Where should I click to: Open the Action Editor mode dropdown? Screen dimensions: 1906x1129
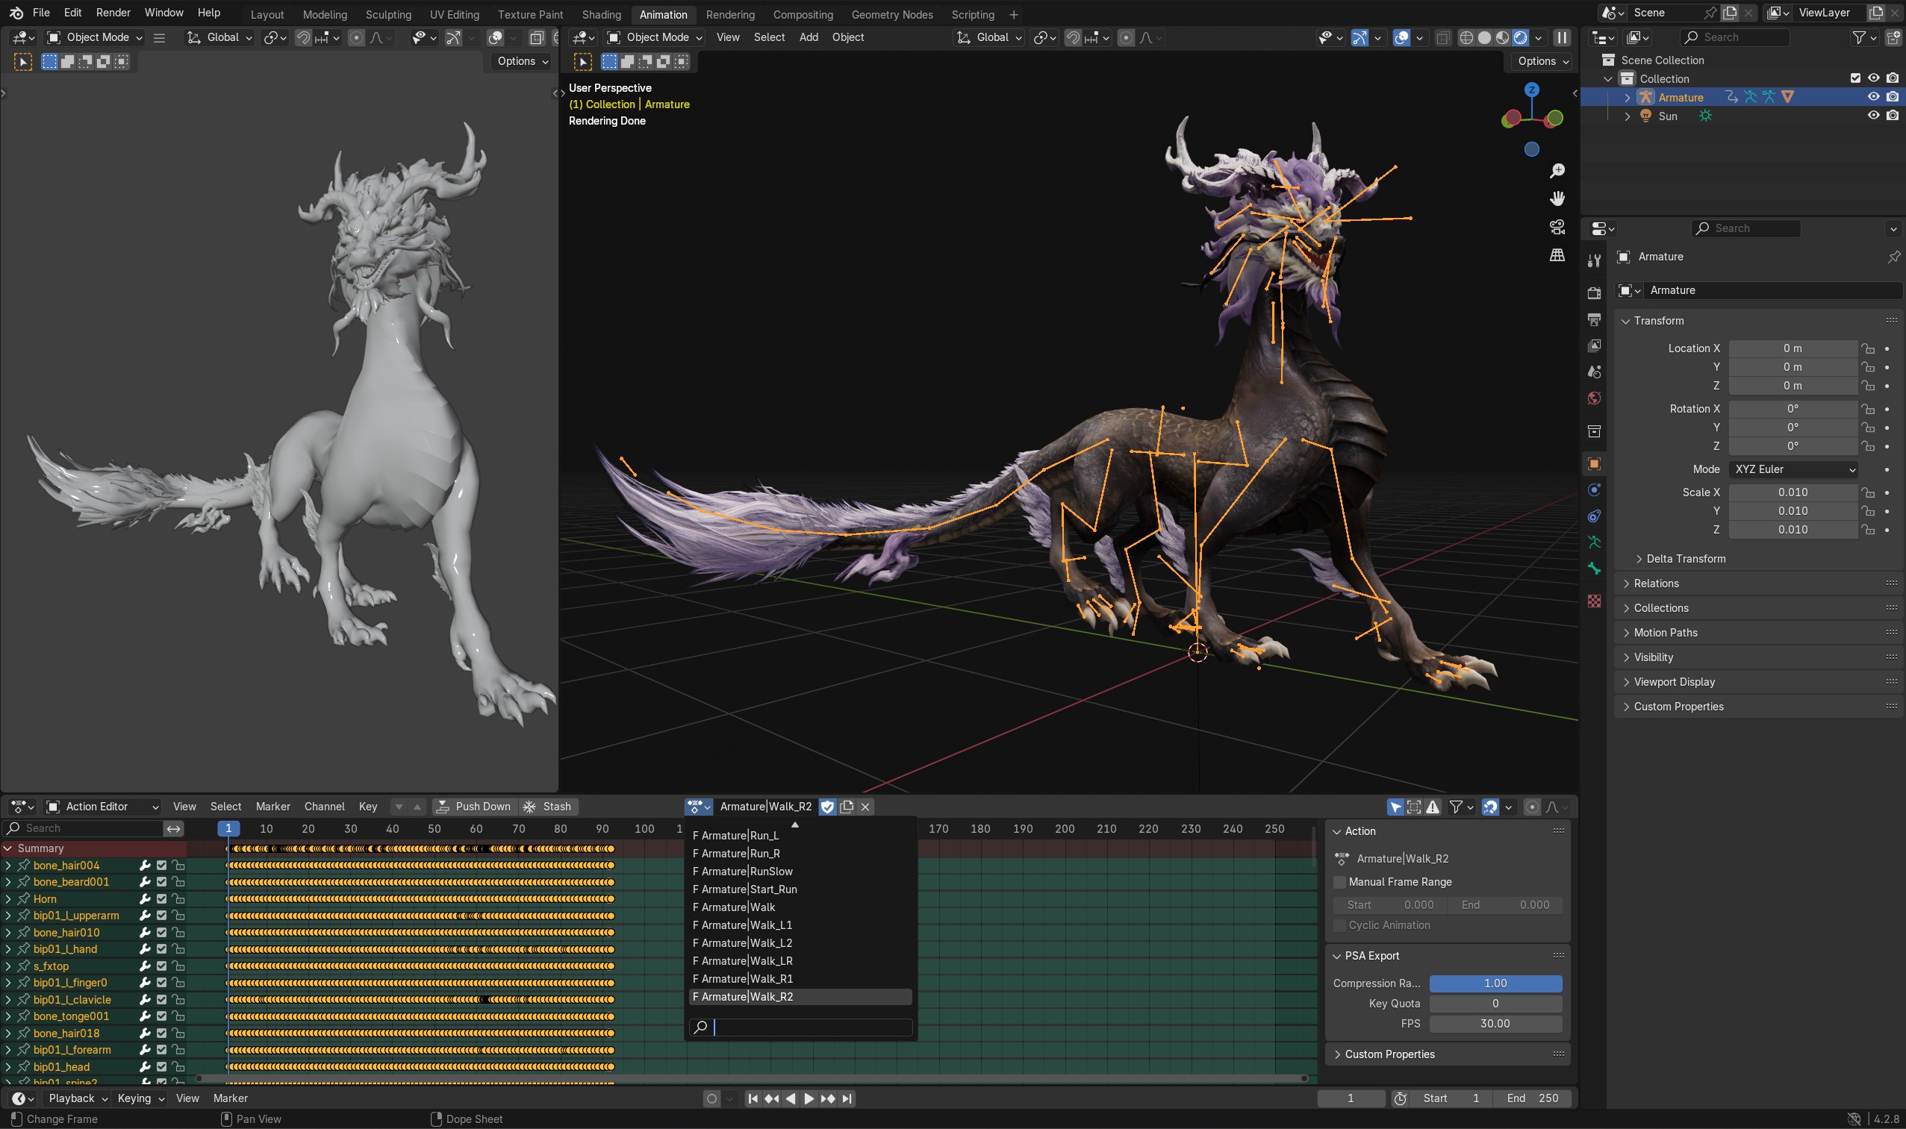click(102, 807)
